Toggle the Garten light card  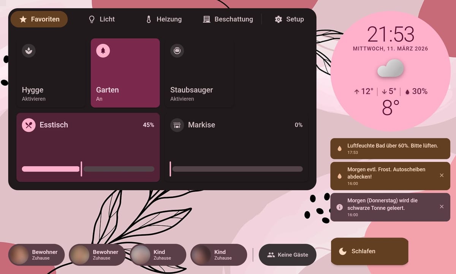pos(125,73)
